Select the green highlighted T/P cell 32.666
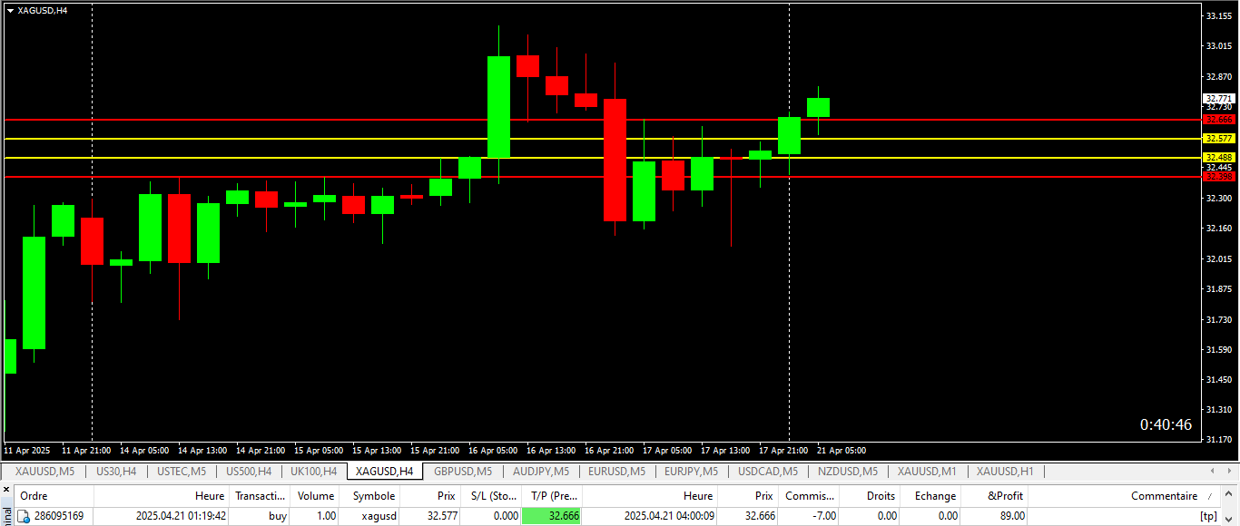 (552, 516)
